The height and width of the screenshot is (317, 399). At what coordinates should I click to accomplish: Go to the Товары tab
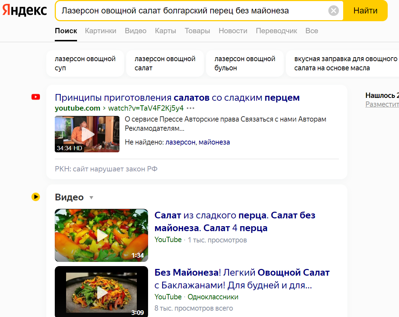pos(197,31)
